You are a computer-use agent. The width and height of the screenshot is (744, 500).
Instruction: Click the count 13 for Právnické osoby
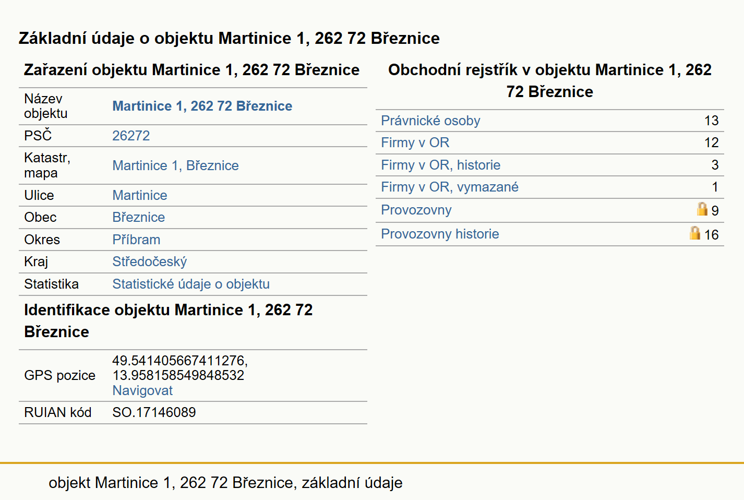pos(712,121)
